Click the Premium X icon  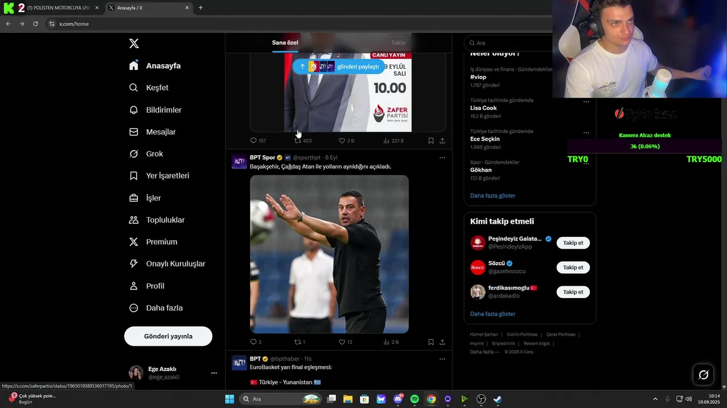click(133, 242)
